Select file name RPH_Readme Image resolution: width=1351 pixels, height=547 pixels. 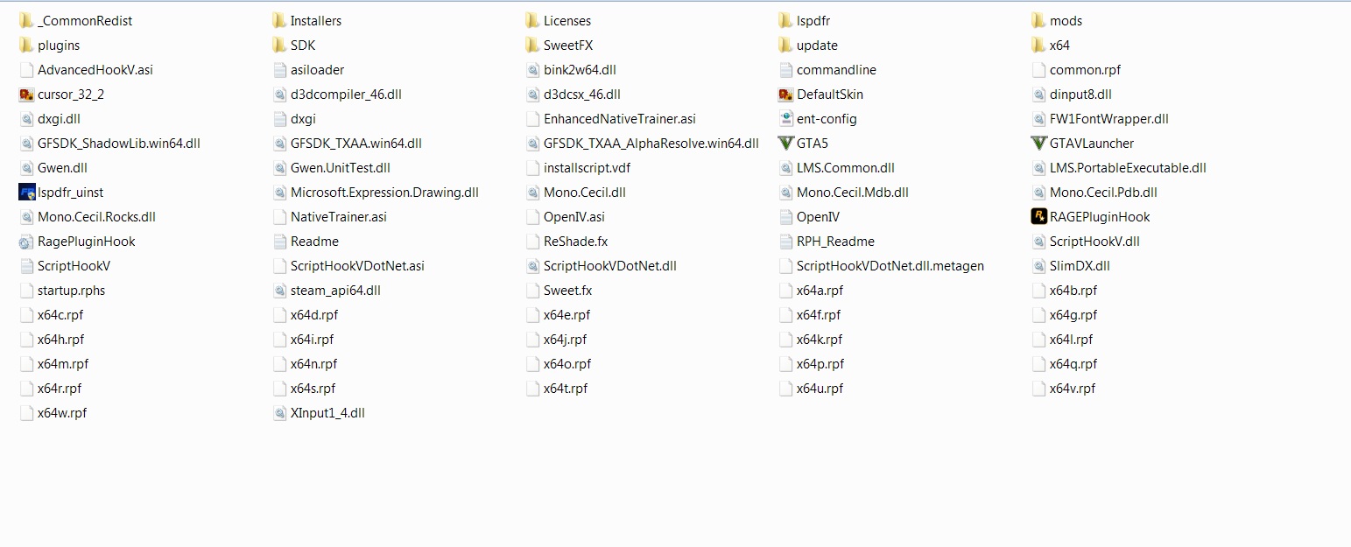835,242
